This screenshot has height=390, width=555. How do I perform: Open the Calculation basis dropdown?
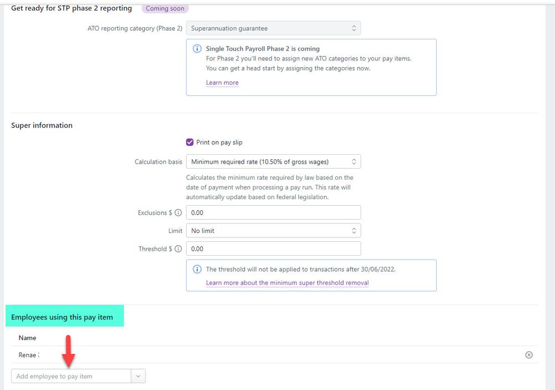273,161
